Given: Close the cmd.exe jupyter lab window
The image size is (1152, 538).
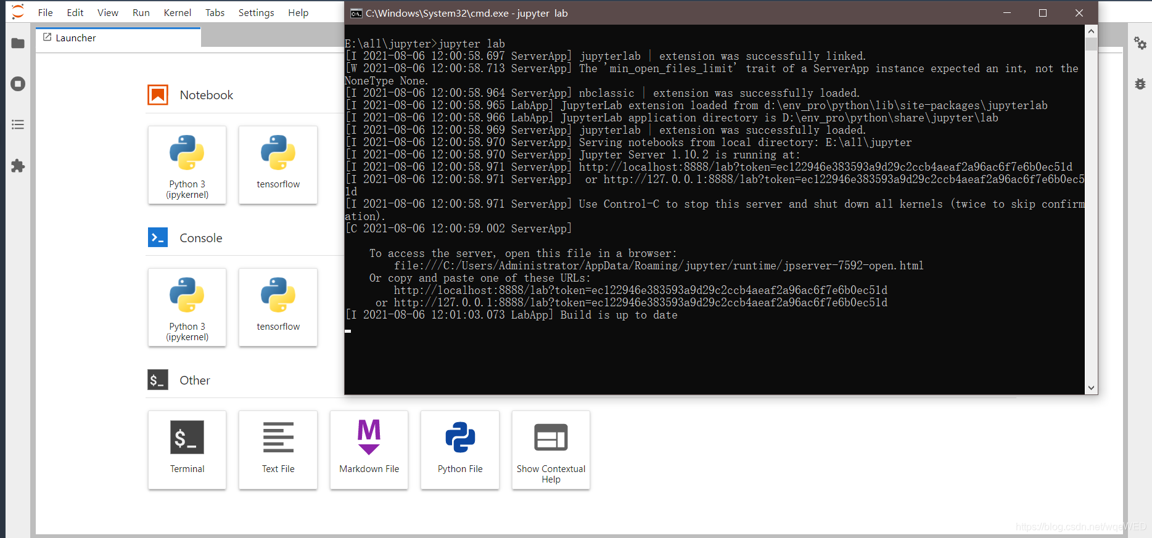Looking at the screenshot, I should [x=1079, y=13].
